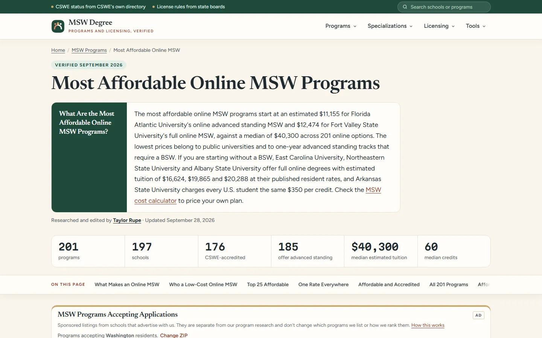
Task: Go to Home breadcrumb link
Action: coord(58,50)
